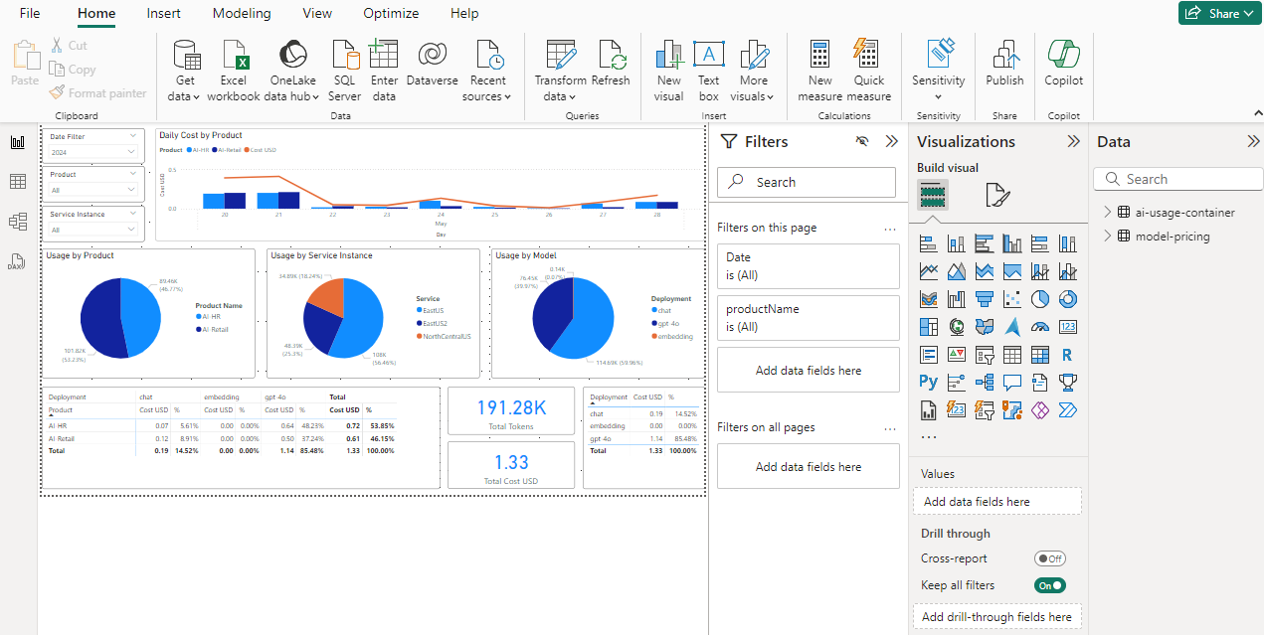This screenshot has height=635, width=1264.
Task: Select the Q&A speech bubble visual
Action: click(1012, 382)
